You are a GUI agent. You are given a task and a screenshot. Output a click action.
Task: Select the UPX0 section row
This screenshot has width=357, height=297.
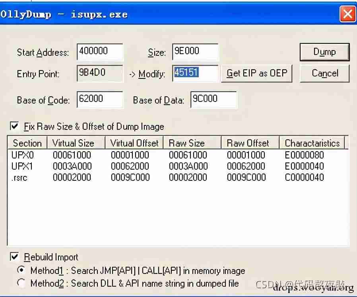pyautogui.click(x=178, y=155)
